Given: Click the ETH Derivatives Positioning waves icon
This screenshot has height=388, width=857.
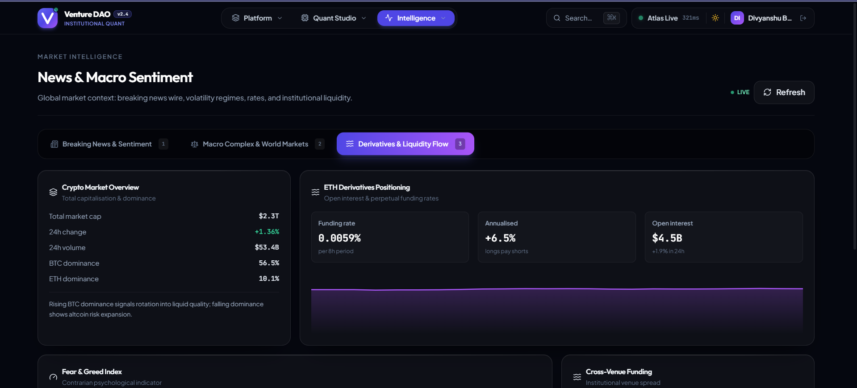Looking at the screenshot, I should 315,192.
